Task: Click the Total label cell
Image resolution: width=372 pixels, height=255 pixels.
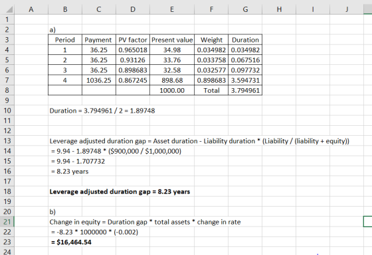Action: (211, 90)
